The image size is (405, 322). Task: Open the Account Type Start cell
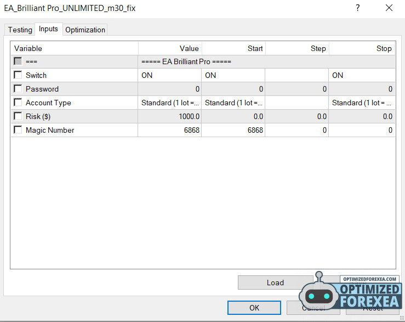[x=233, y=103]
